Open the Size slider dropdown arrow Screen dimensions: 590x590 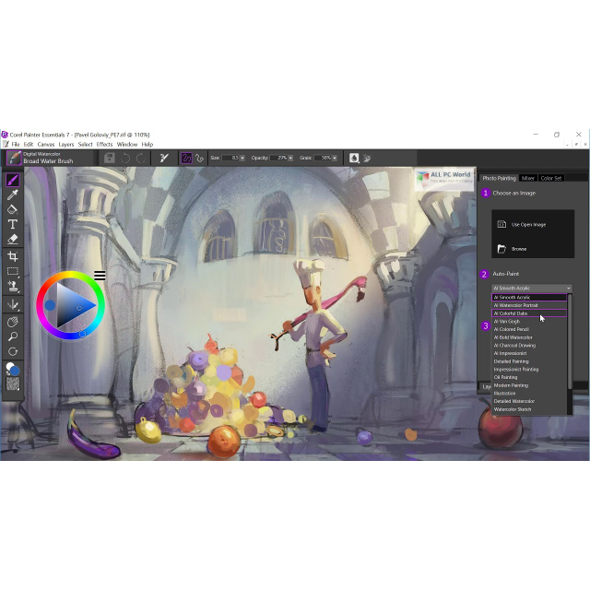point(242,158)
